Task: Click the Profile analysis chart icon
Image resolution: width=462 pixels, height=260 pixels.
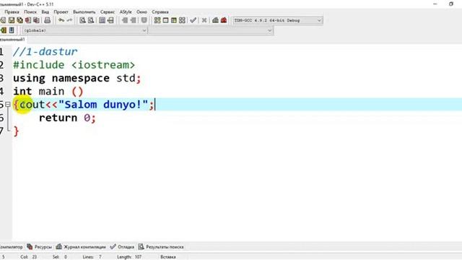Action: (215, 20)
